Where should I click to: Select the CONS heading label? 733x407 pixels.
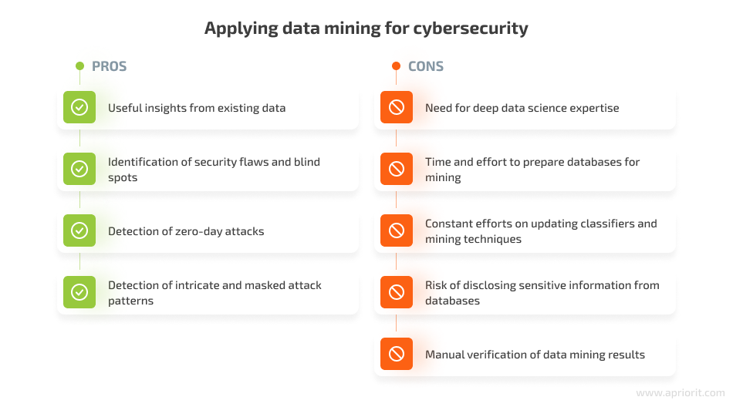click(x=426, y=66)
